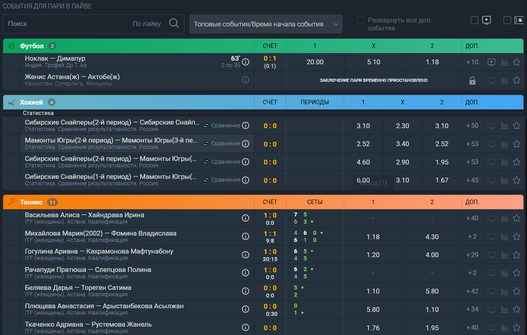The image size is (527, 335).
Task: Expand +29 markets for Гогулина Ариана match
Action: pyautogui.click(x=472, y=255)
